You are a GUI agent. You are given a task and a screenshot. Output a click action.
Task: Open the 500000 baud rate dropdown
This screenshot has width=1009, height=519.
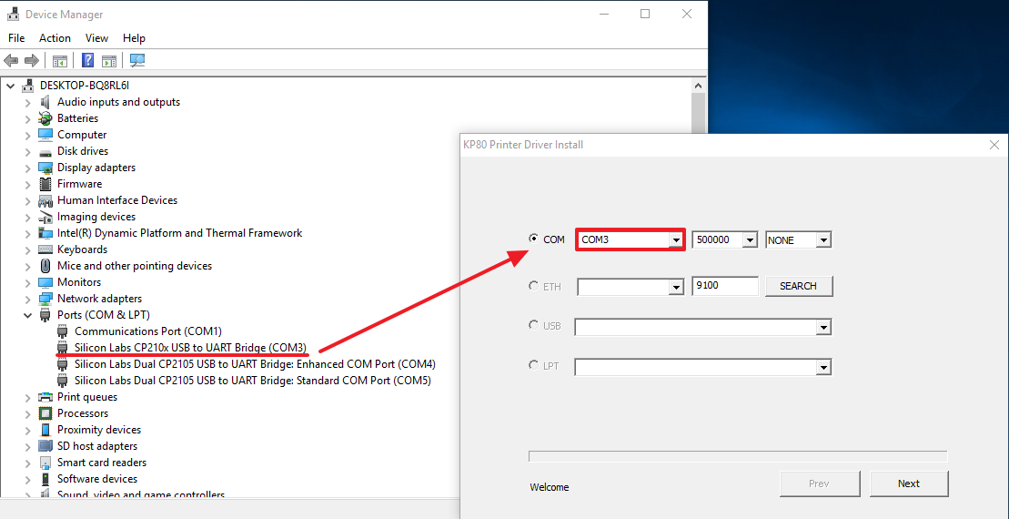point(750,240)
